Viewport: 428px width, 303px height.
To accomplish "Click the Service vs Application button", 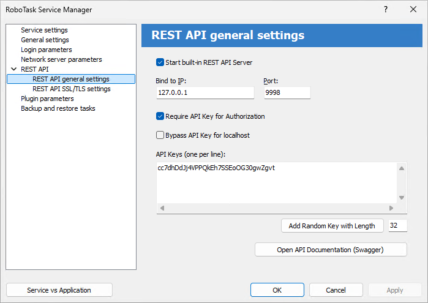I will (59, 290).
